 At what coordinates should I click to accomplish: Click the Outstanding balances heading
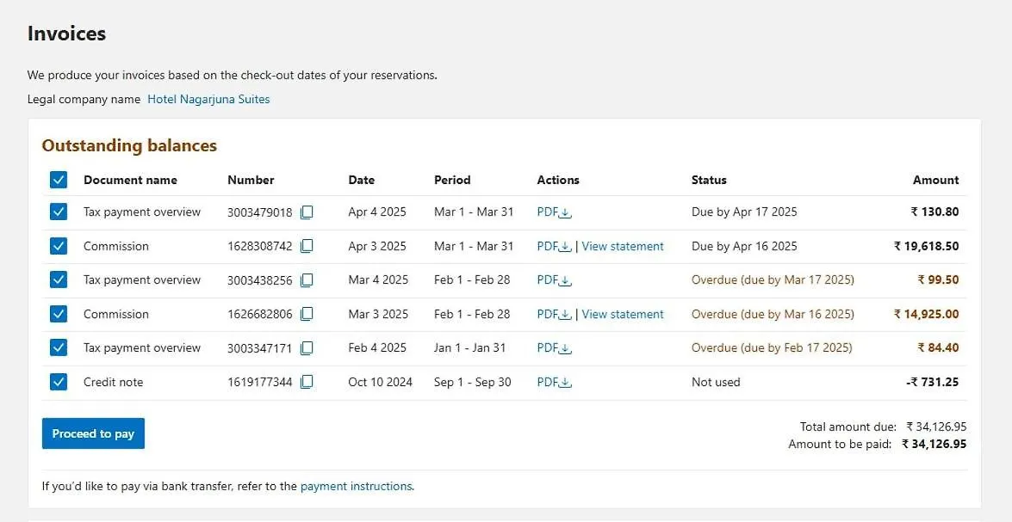point(129,145)
